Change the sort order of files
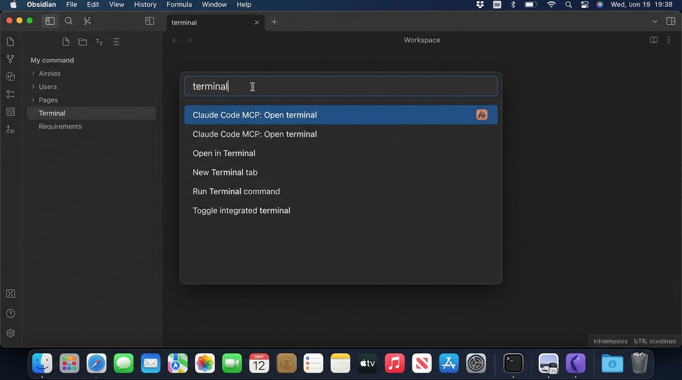This screenshot has height=380, width=682. click(x=99, y=42)
